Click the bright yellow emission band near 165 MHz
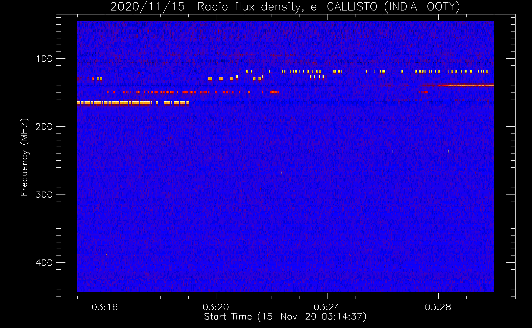Viewport: 532px width, 328px height. click(x=133, y=103)
